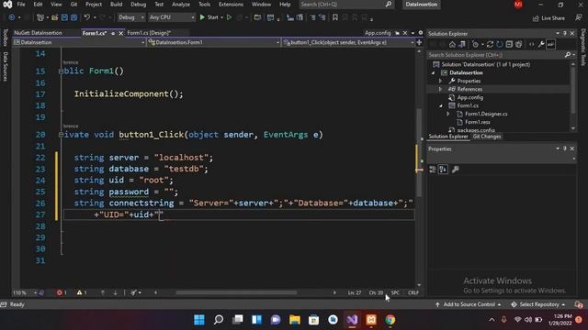Open the App.config preview tab
The image size is (588, 330).
[x=378, y=33]
